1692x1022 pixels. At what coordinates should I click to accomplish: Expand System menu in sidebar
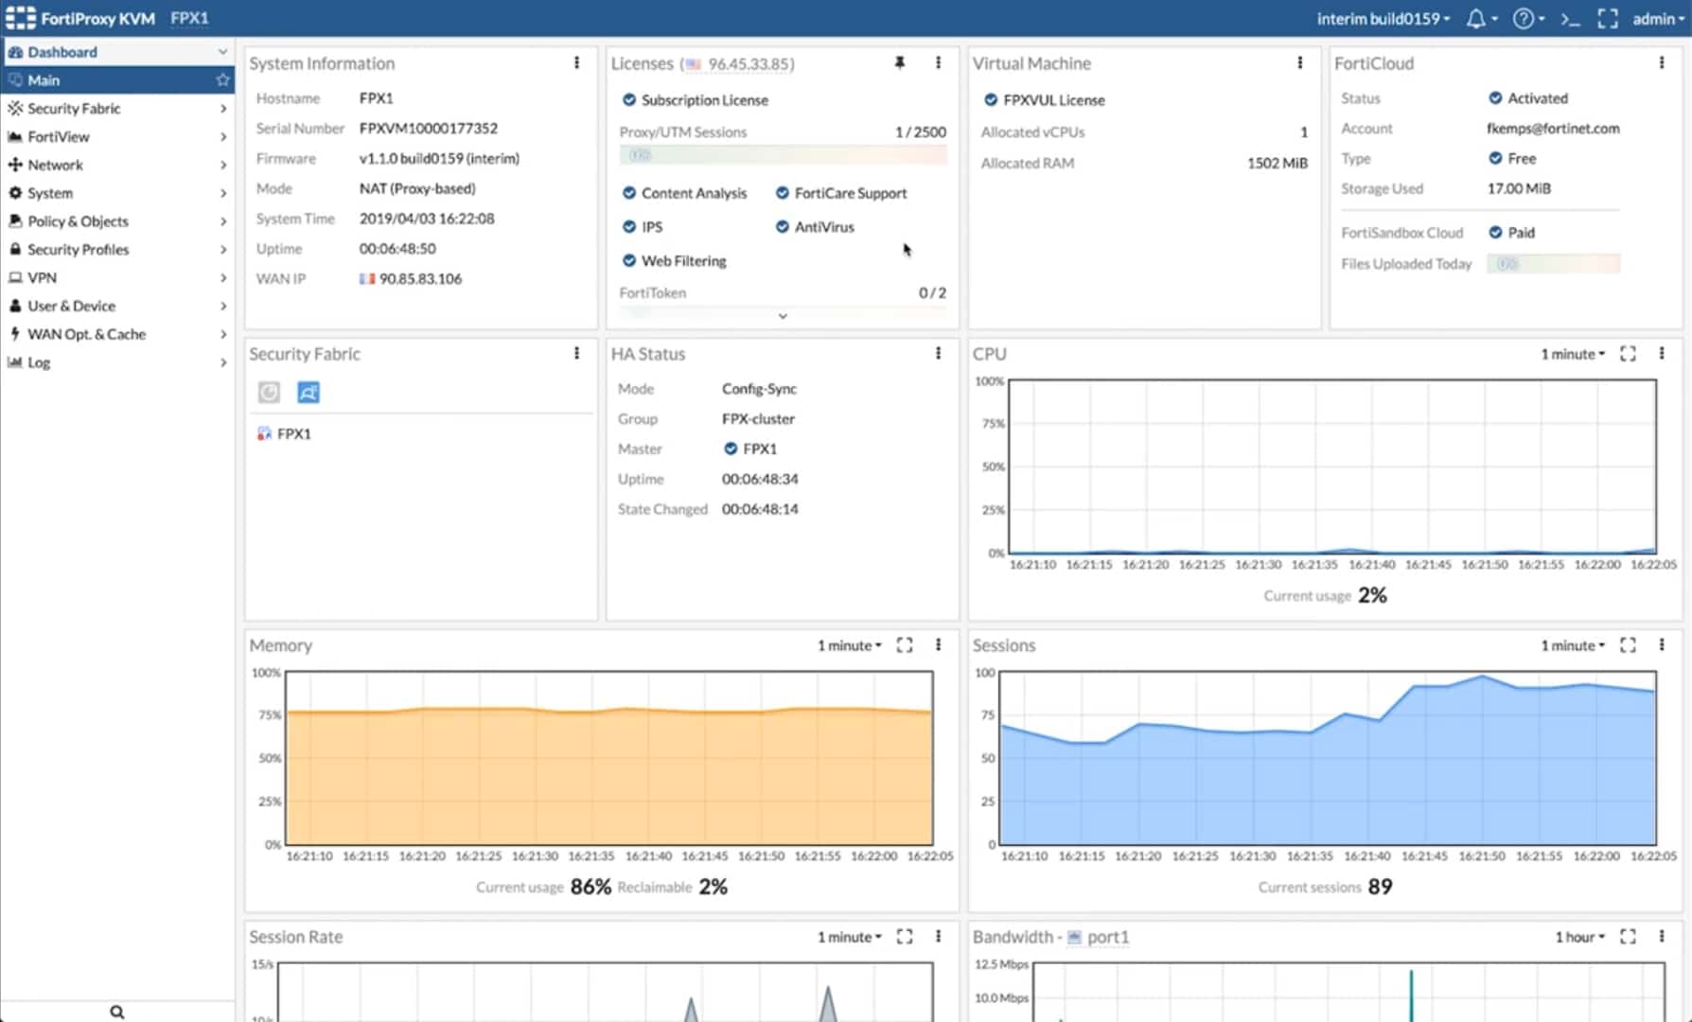pos(117,193)
